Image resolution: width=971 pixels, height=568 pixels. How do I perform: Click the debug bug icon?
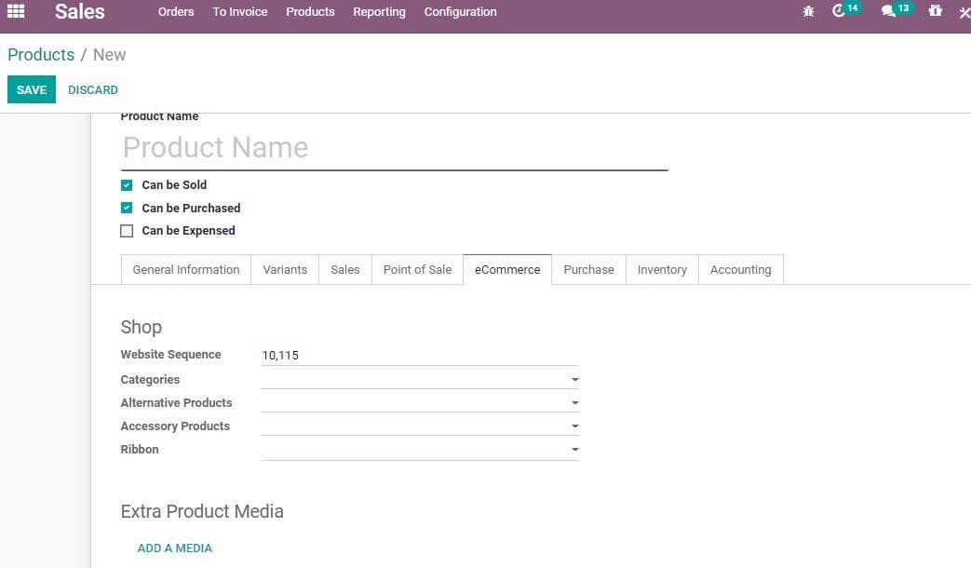tap(808, 10)
